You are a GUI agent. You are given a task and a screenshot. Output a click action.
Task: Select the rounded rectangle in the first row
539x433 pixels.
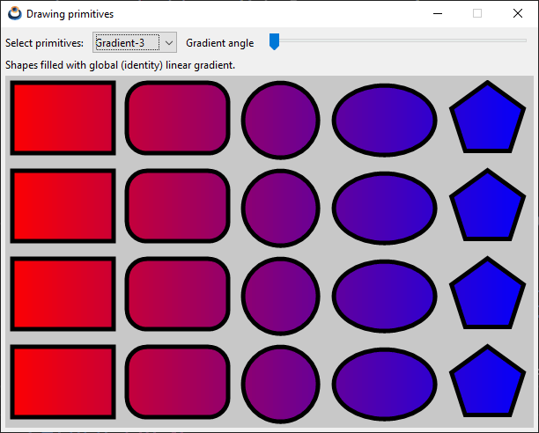(x=177, y=118)
